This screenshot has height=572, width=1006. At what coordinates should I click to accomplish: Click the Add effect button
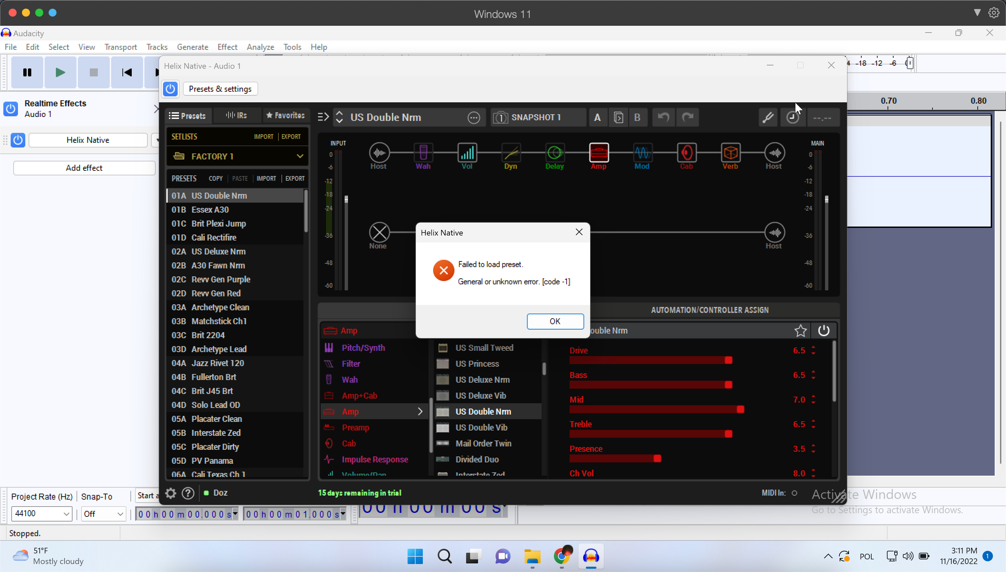click(x=84, y=167)
